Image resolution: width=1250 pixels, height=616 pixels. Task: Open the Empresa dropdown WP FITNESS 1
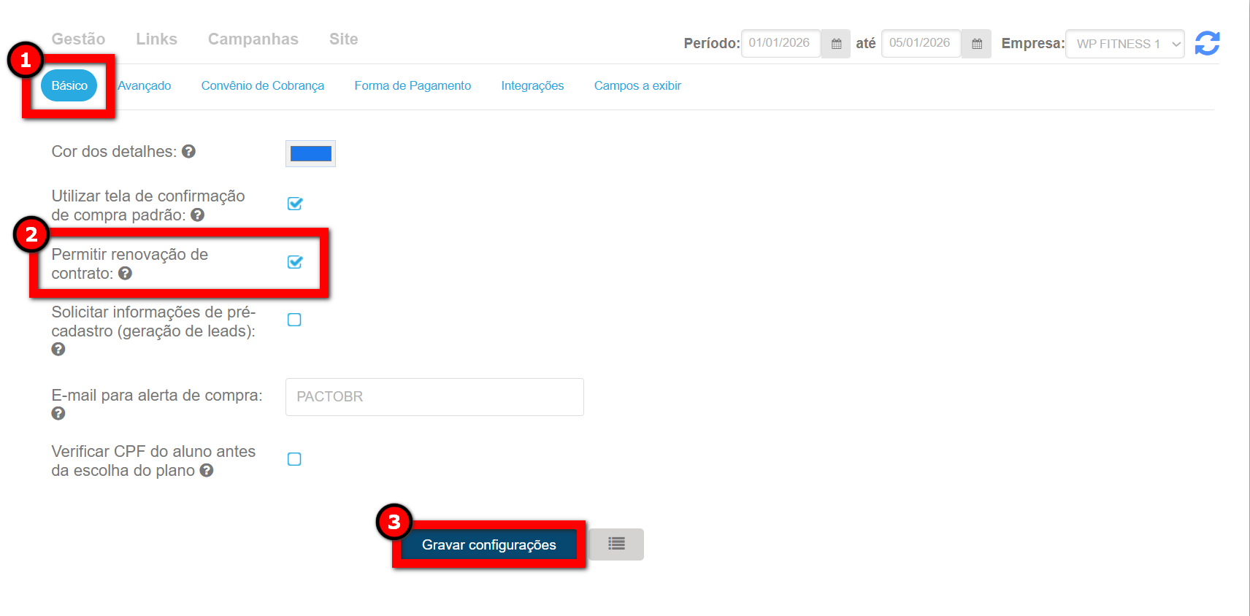click(x=1124, y=44)
